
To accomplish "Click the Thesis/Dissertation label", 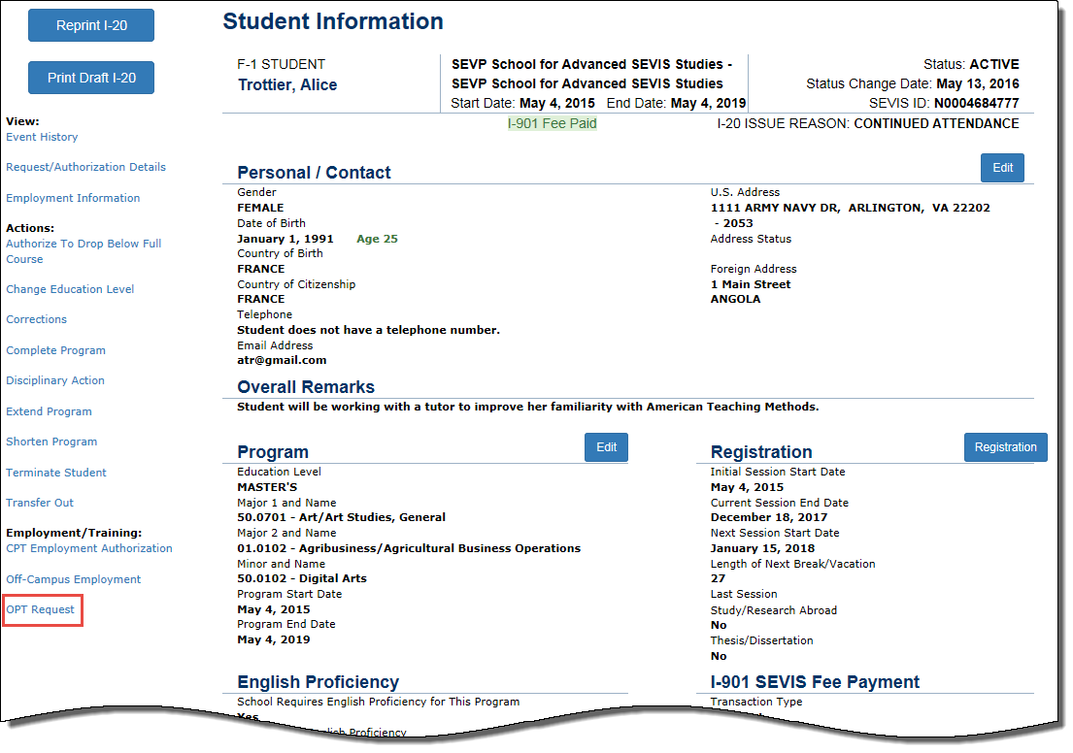I will coord(761,640).
